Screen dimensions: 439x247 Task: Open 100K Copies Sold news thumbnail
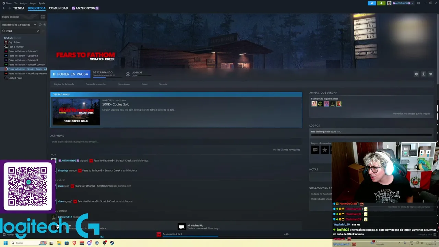pyautogui.click(x=76, y=112)
